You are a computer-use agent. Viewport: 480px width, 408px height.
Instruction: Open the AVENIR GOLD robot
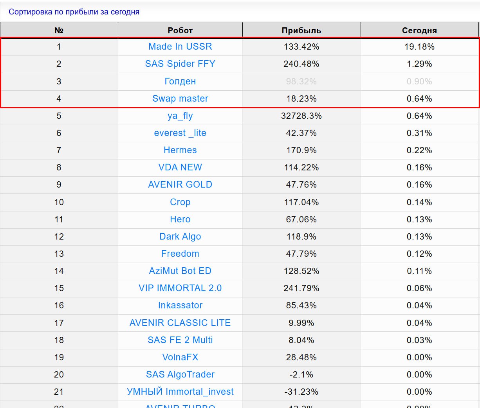[x=180, y=184]
